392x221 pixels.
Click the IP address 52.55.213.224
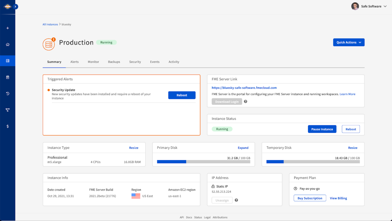(x=221, y=192)
